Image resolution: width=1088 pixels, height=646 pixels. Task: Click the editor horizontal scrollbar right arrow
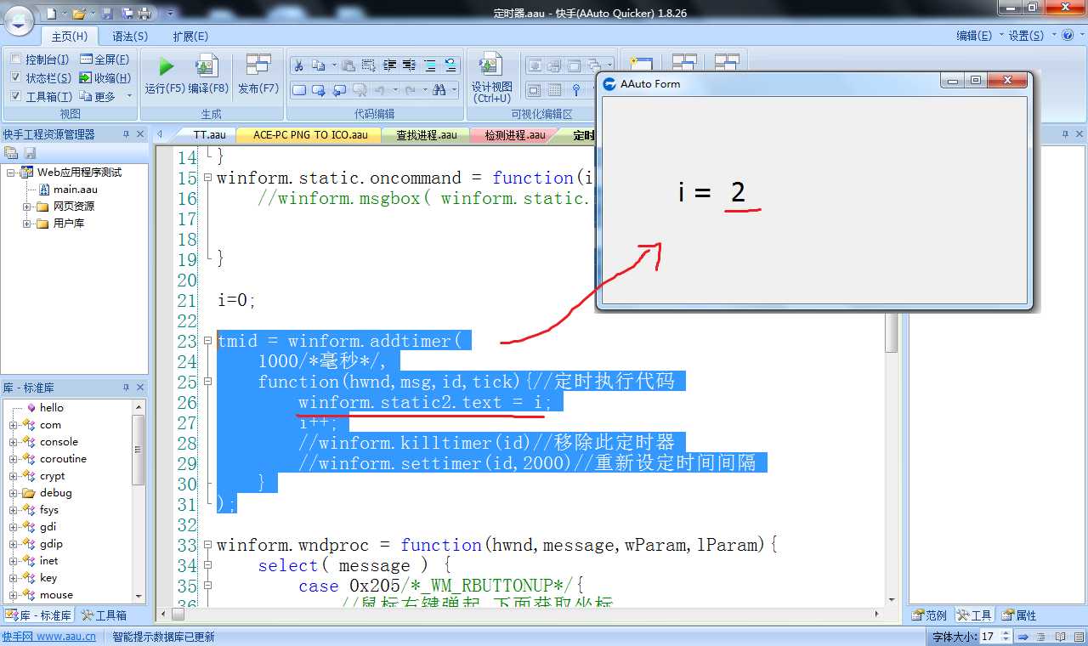[x=877, y=614]
